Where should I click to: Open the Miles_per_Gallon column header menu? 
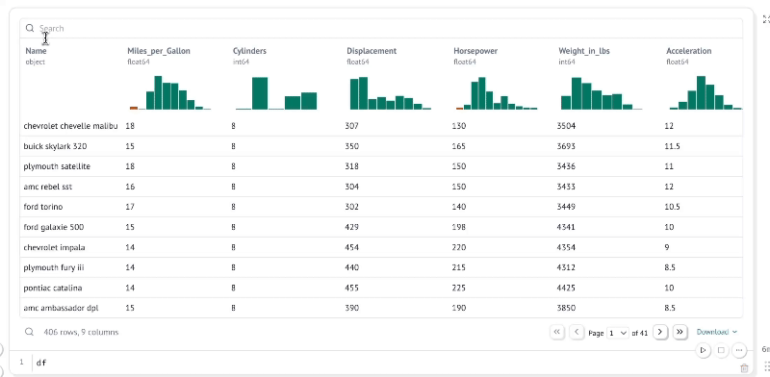tap(159, 51)
